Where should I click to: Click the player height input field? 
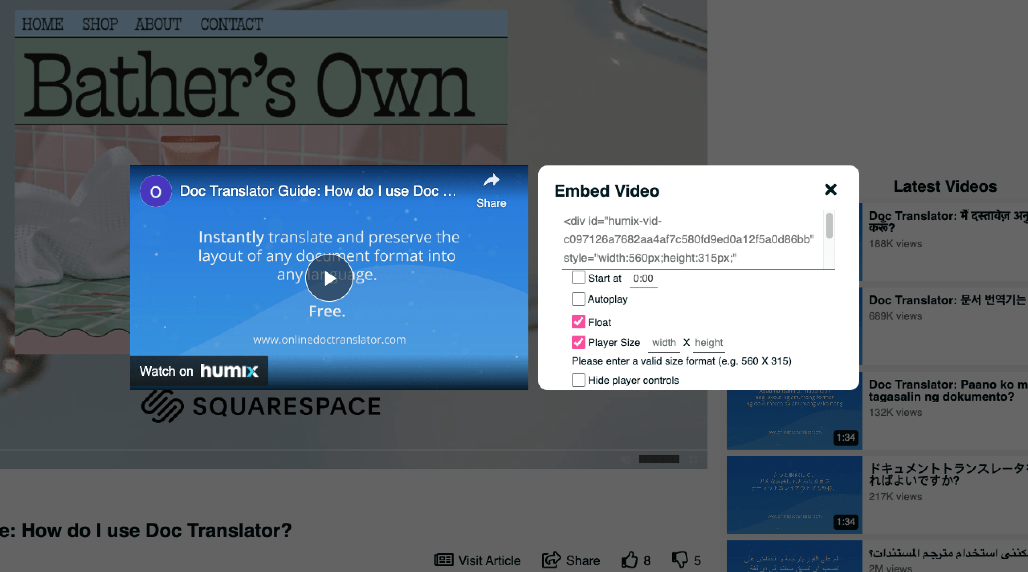tap(709, 343)
